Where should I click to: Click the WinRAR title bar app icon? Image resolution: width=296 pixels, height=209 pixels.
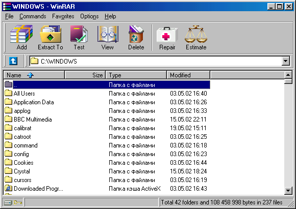point(7,7)
